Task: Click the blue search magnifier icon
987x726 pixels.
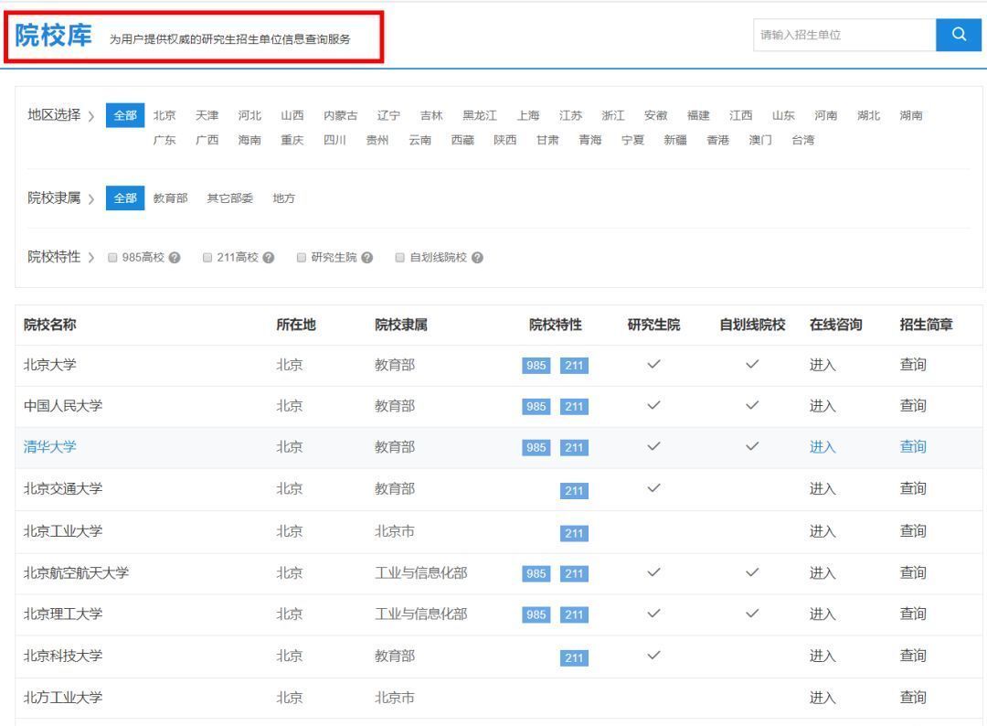Action: (x=958, y=34)
